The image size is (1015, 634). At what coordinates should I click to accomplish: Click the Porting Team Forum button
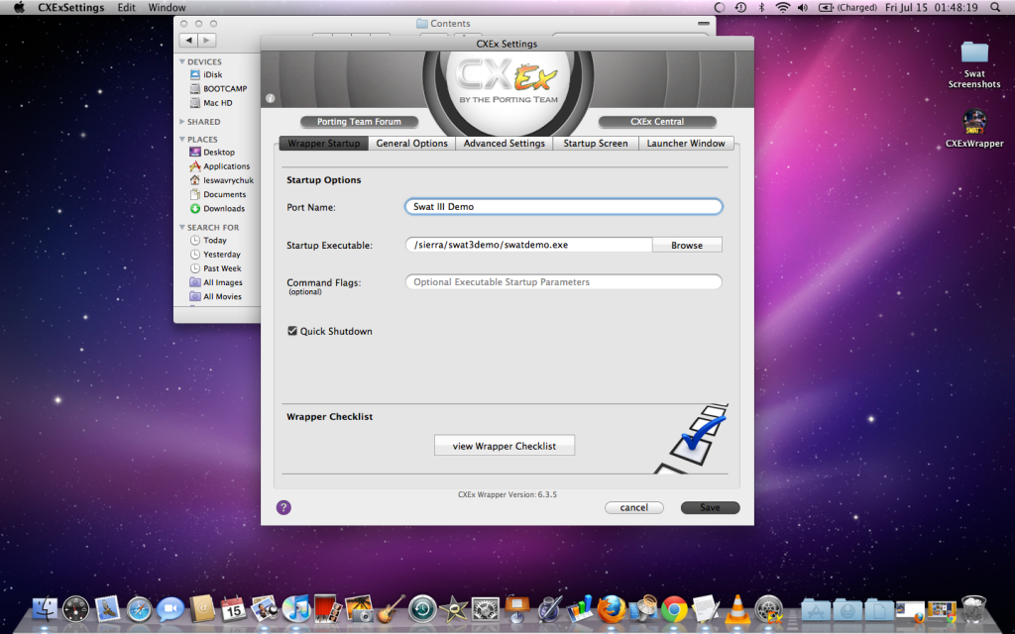[359, 122]
